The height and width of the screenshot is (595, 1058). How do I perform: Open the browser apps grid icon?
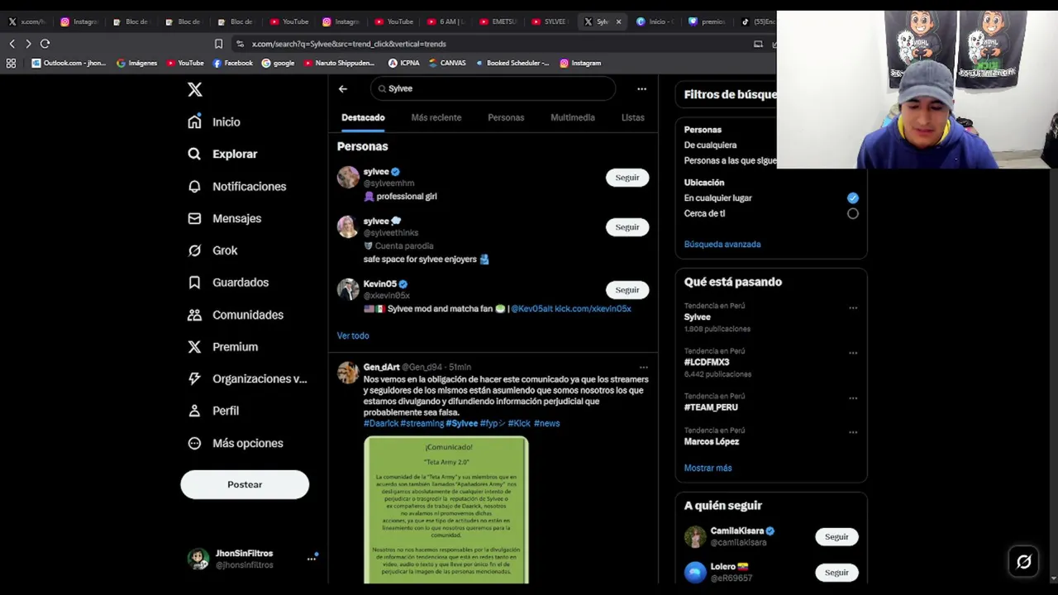11,63
